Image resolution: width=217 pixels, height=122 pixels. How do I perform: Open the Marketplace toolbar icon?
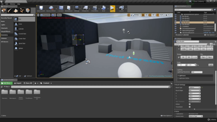pos(68,8)
